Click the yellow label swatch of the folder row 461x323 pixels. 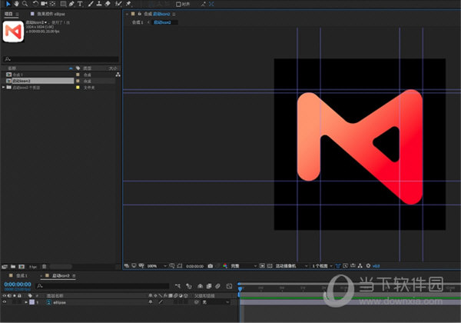78,88
